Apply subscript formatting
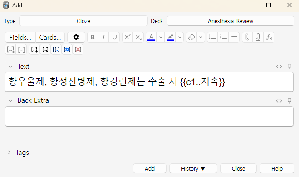299x177 pixels. 138,37
